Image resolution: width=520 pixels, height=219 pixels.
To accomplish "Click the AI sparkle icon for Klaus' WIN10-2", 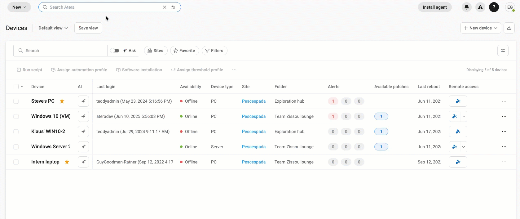I will [x=83, y=132].
